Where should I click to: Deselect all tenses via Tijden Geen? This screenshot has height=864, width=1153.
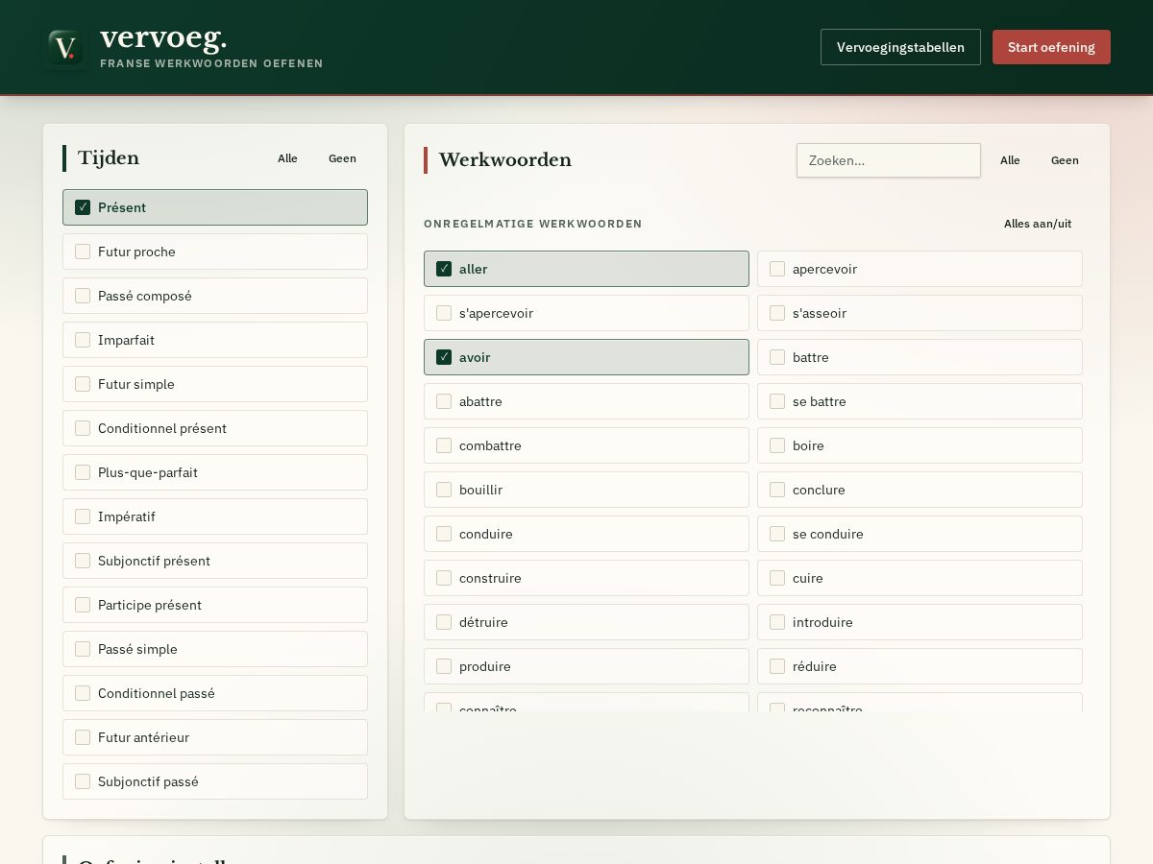click(342, 158)
